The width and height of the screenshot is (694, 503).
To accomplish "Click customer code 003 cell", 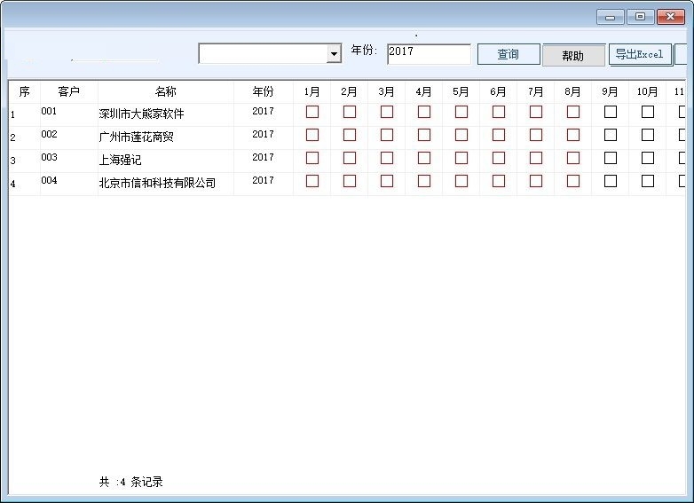I will click(x=69, y=161).
